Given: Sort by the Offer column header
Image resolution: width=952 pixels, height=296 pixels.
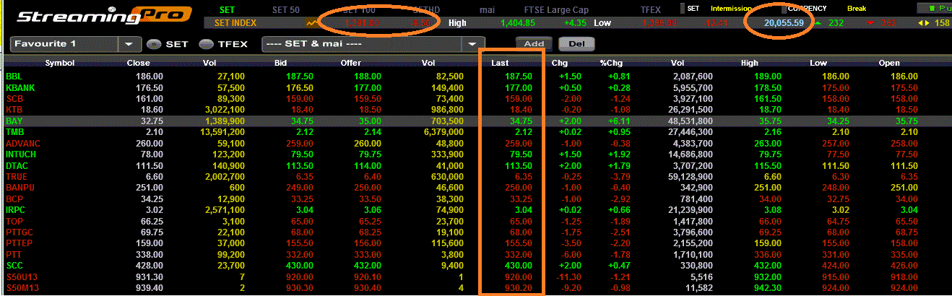Looking at the screenshot, I should (x=350, y=63).
